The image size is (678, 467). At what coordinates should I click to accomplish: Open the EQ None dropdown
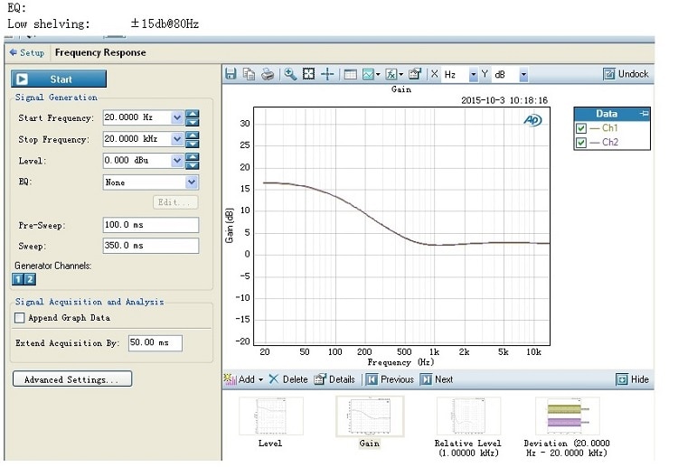pyautogui.click(x=192, y=182)
